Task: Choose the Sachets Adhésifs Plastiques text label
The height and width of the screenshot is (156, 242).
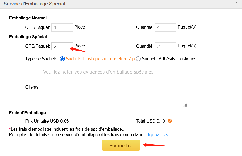Action: coord(169,59)
